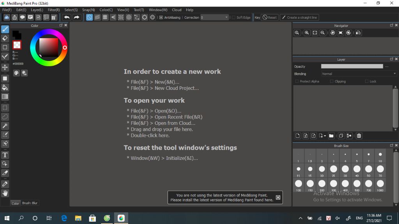Select the Move tool

(5, 67)
